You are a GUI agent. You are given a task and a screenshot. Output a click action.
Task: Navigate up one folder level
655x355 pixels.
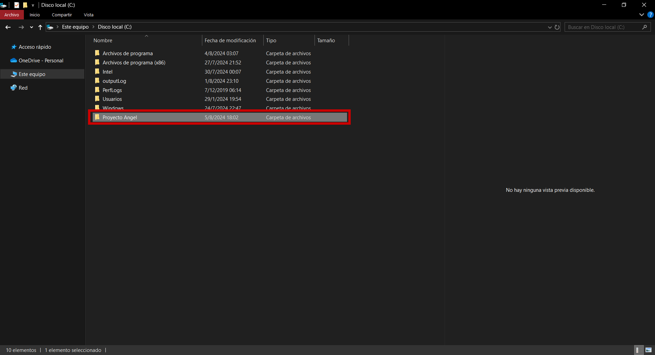[40, 27]
